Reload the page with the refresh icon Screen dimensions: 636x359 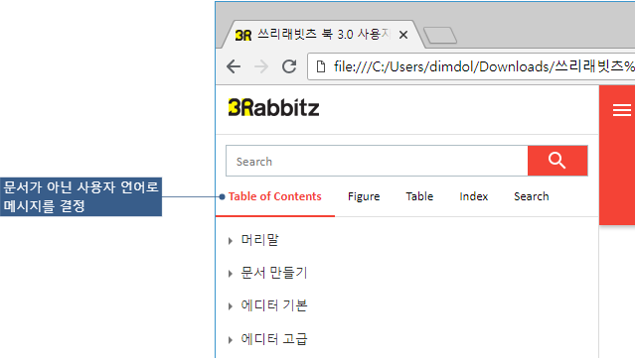289,66
